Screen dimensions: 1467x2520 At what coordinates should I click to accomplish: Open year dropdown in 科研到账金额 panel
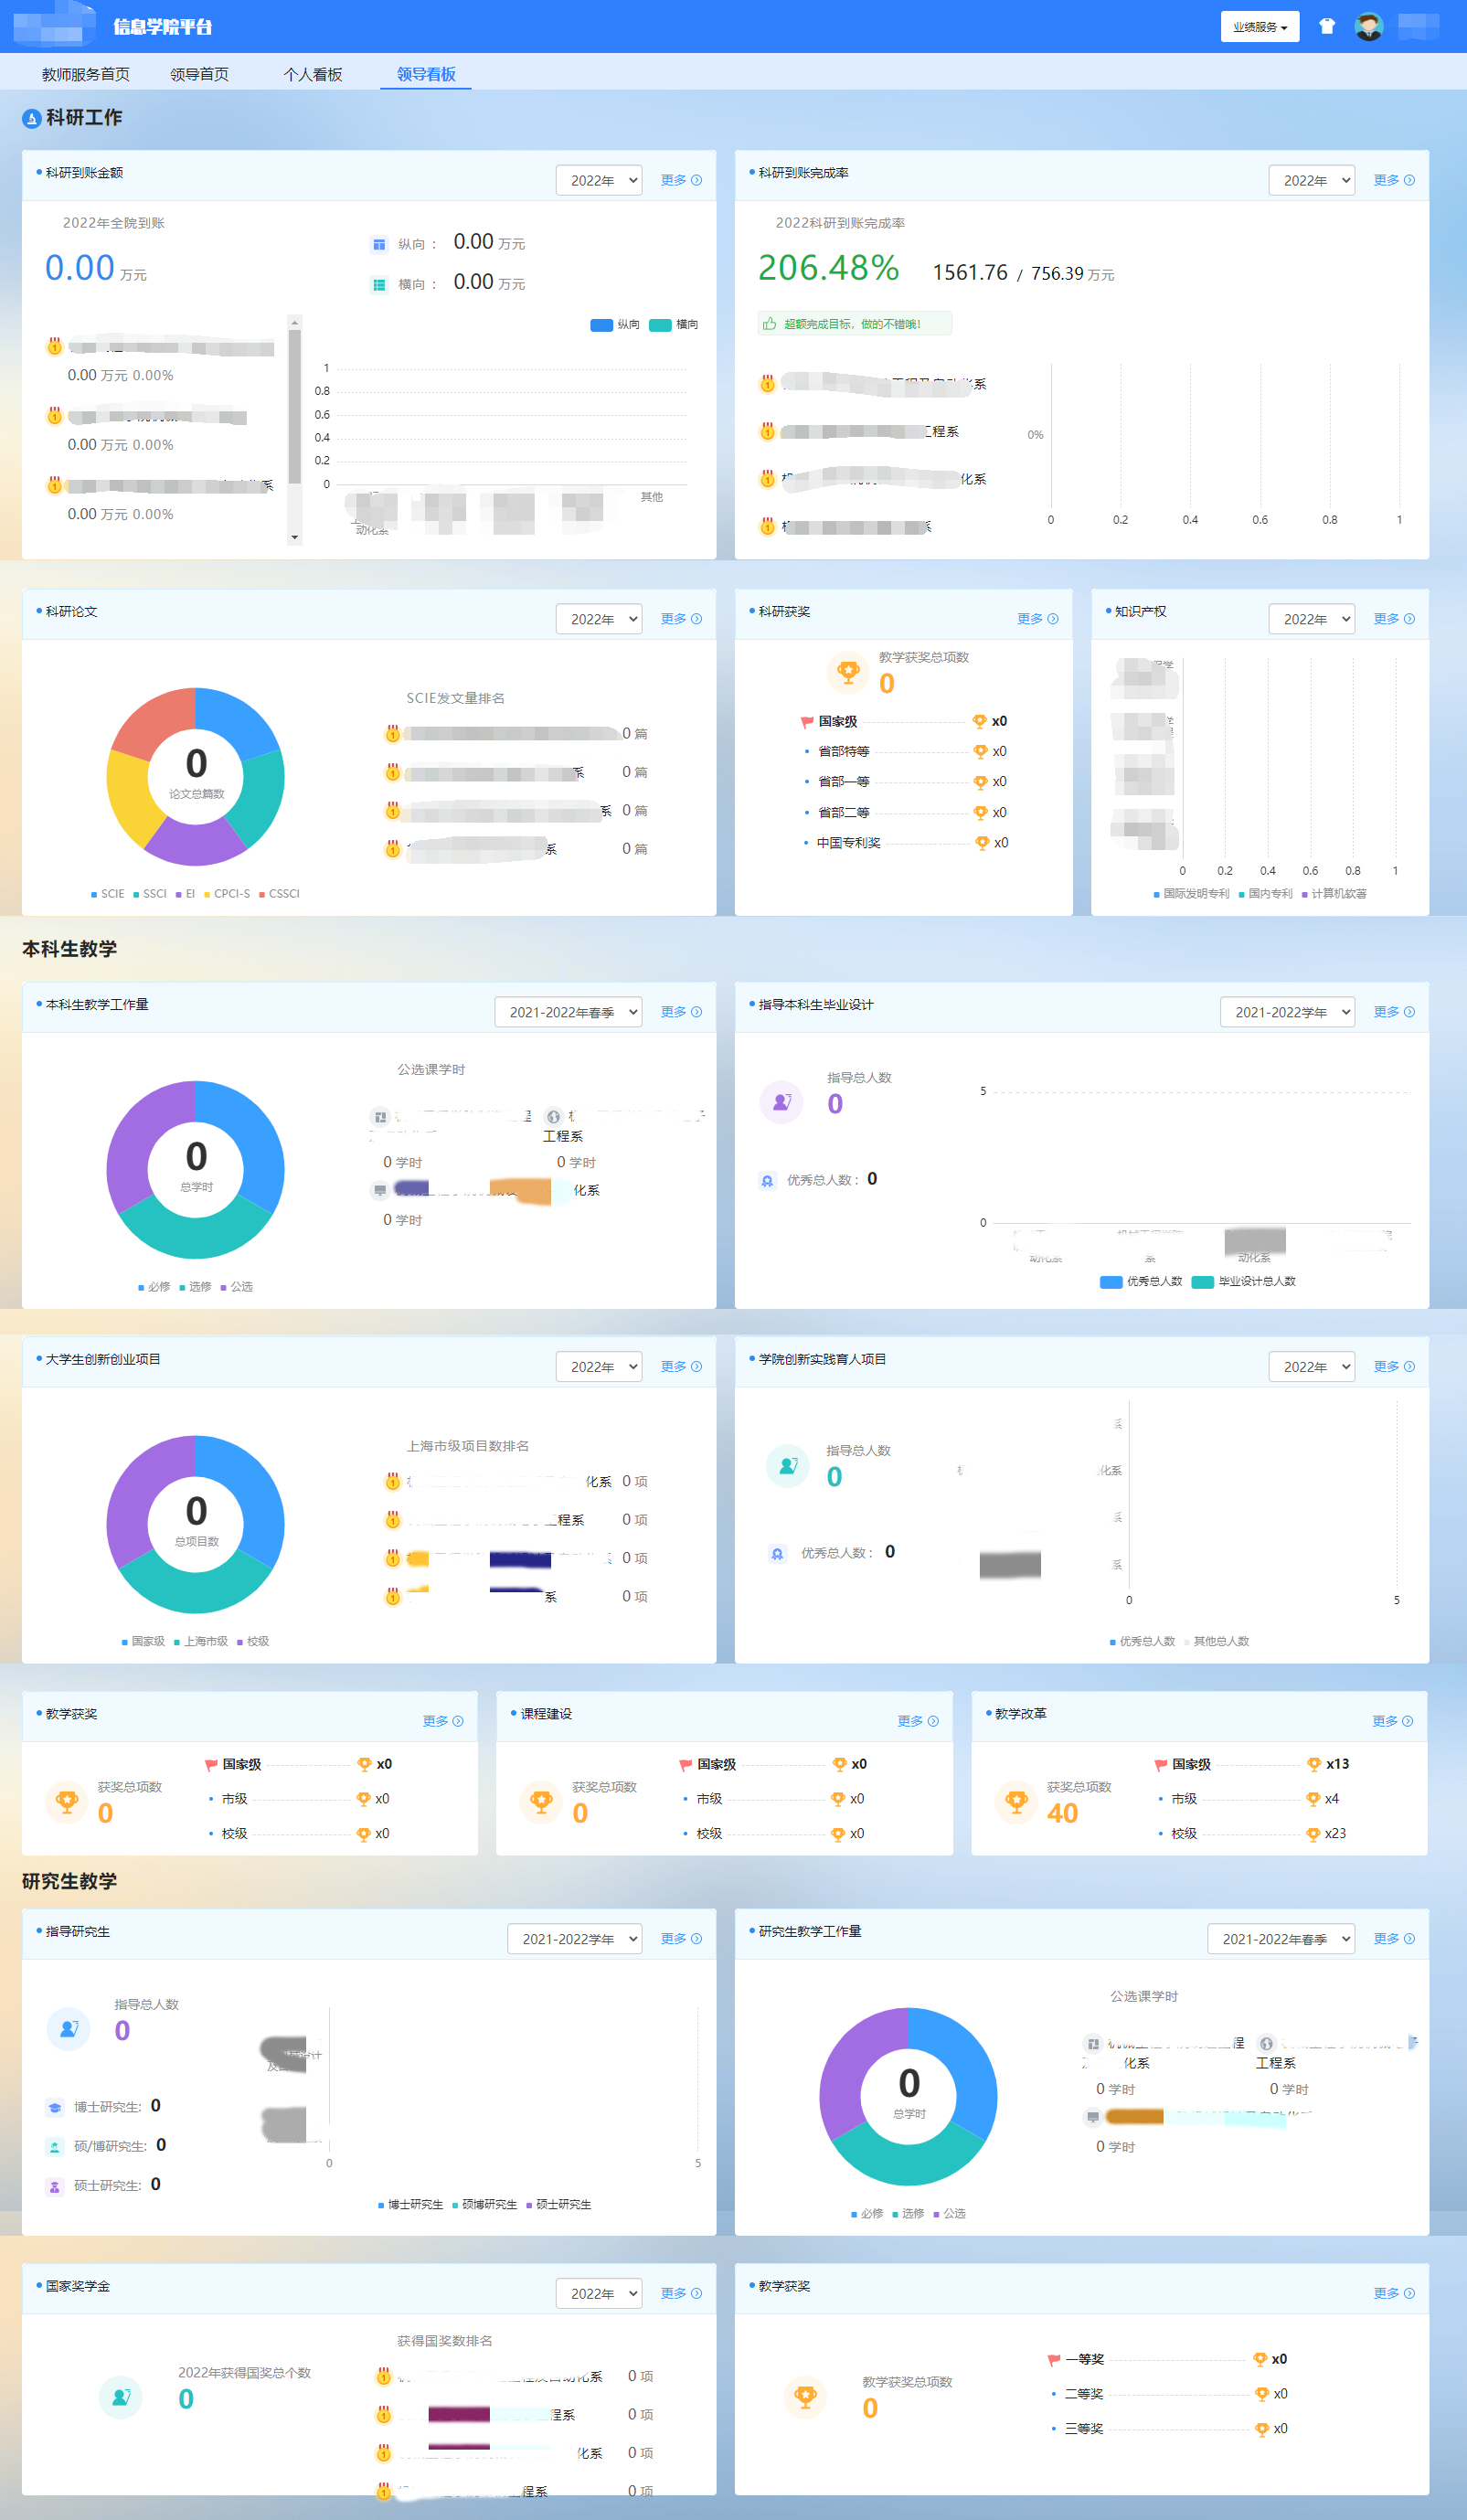(598, 181)
